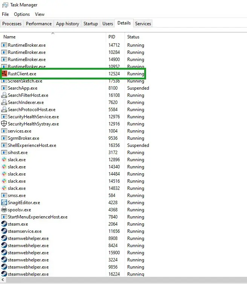Click the Suspended status of SearchApp.exe

(x=138, y=88)
